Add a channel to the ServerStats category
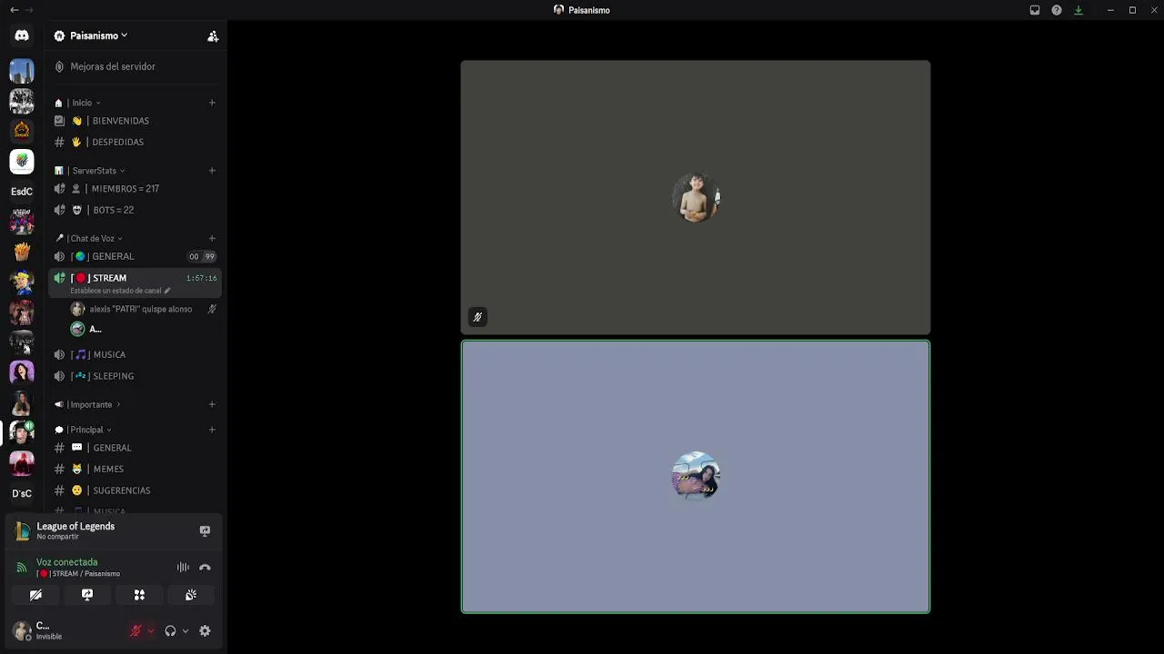Screen dimensions: 1164x654 tap(212, 171)
